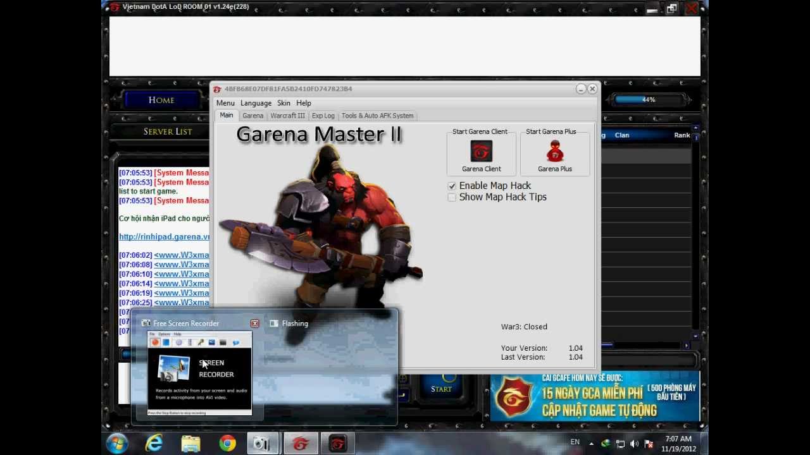The image size is (810, 455).
Task: Click the EN language indicator in the tray
Action: (575, 442)
